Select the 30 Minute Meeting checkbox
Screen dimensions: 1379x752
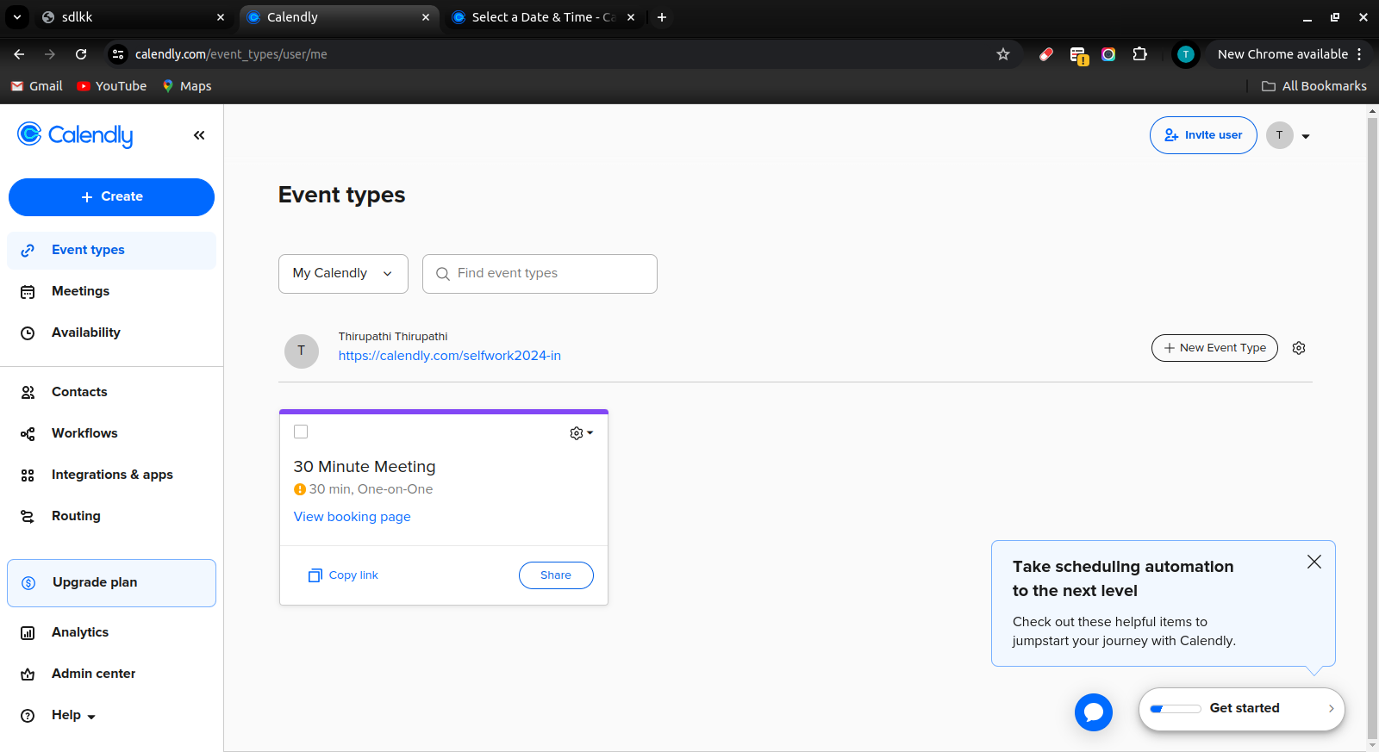(301, 432)
